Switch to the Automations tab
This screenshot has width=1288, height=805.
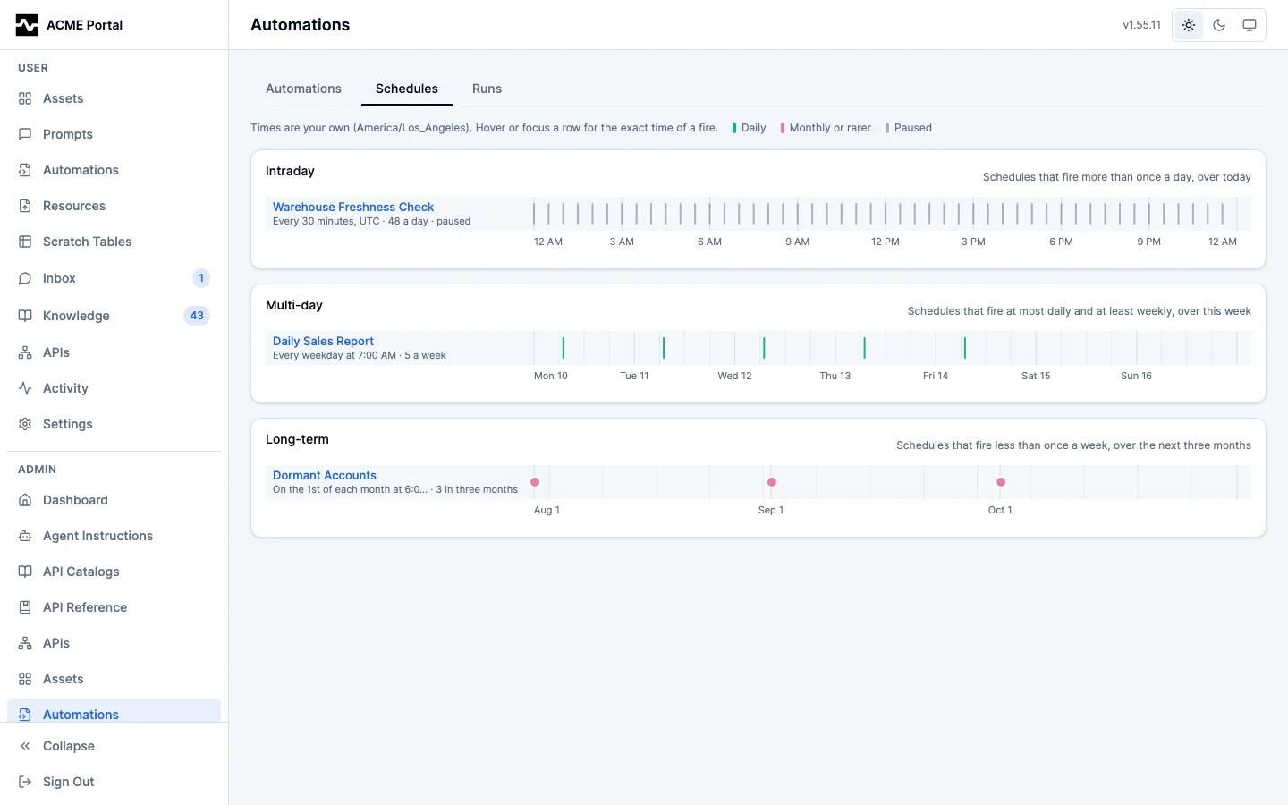pos(303,89)
